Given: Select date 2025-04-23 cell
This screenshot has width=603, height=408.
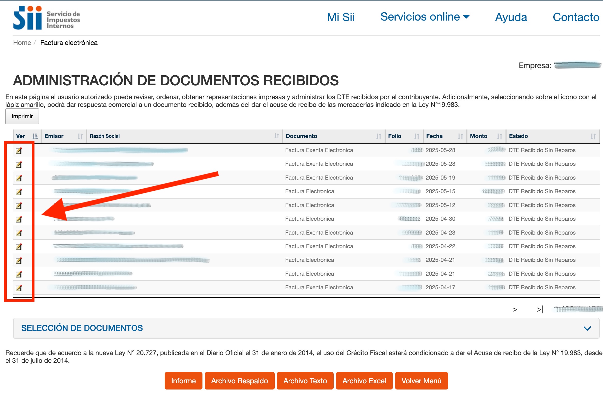Looking at the screenshot, I should click(x=440, y=233).
